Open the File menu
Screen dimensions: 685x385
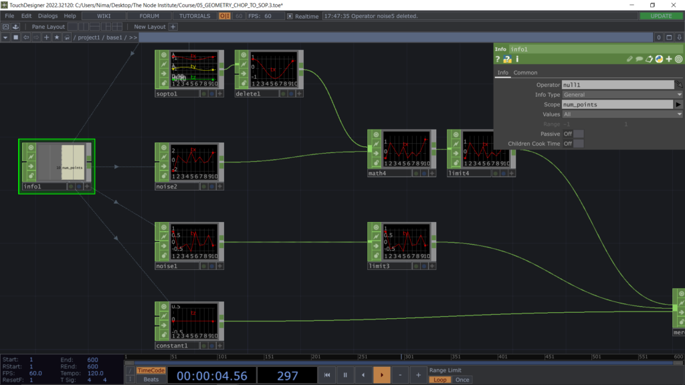tap(9, 16)
